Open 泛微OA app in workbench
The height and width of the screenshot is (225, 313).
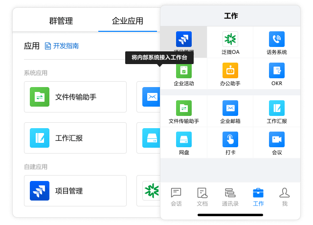coord(230,40)
